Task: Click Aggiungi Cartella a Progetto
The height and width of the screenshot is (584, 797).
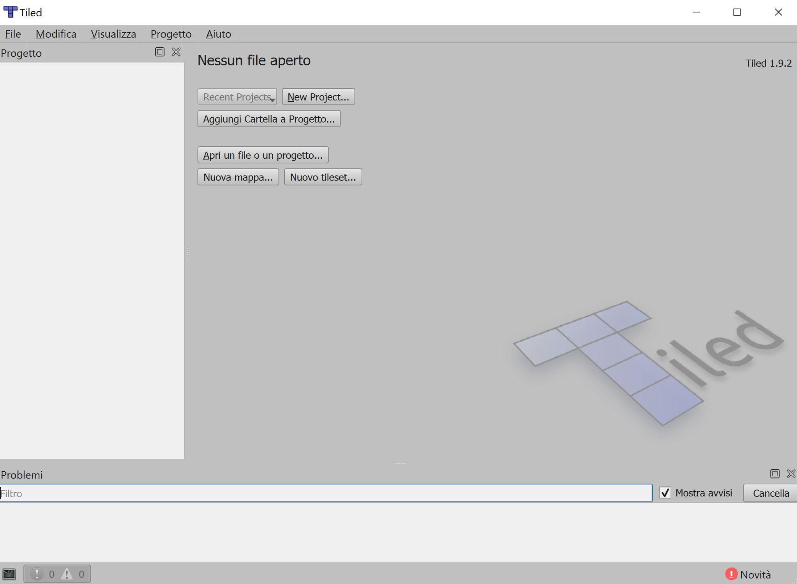Action: click(x=269, y=119)
